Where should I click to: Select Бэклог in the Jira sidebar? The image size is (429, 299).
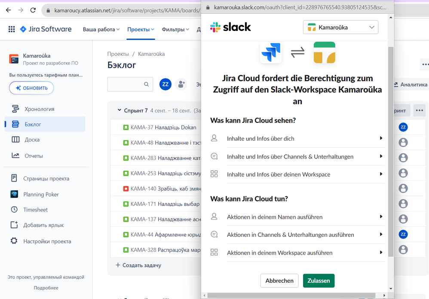tap(45, 124)
